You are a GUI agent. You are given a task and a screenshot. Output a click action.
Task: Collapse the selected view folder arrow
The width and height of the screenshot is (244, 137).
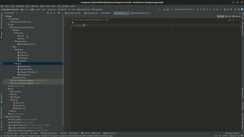[14, 64]
